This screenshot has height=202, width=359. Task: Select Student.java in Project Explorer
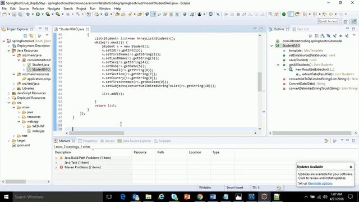(x=40, y=65)
